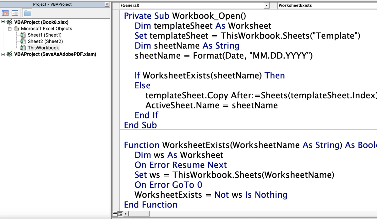Click the View Code icon in Project panel
The width and height of the screenshot is (377, 219).
tap(5, 13)
